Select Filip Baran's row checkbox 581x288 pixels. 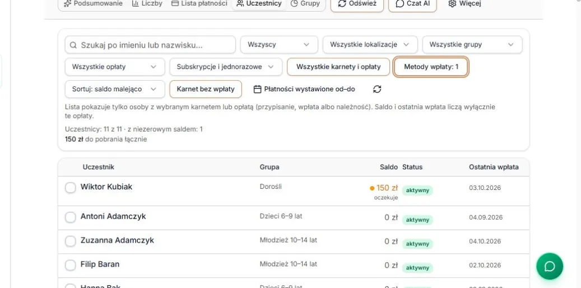pyautogui.click(x=71, y=265)
